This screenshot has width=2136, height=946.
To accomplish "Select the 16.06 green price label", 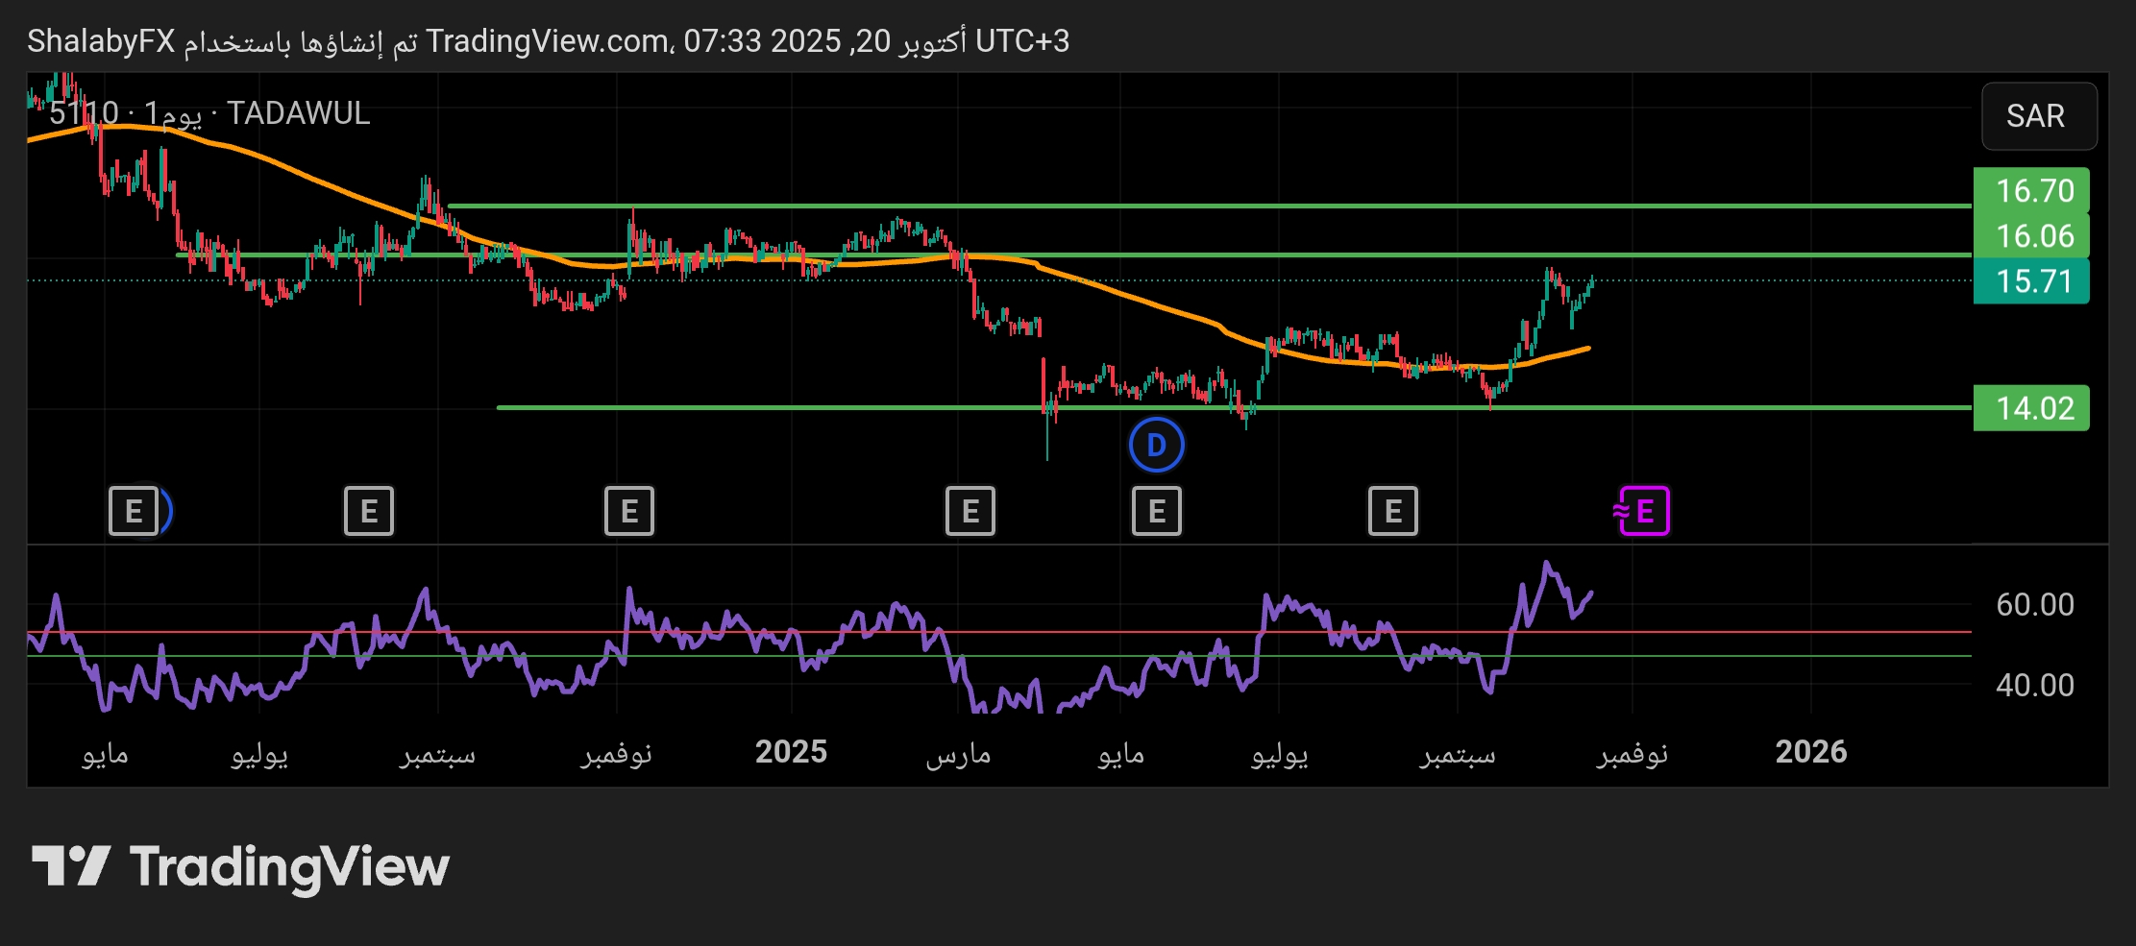I will pos(2032,236).
